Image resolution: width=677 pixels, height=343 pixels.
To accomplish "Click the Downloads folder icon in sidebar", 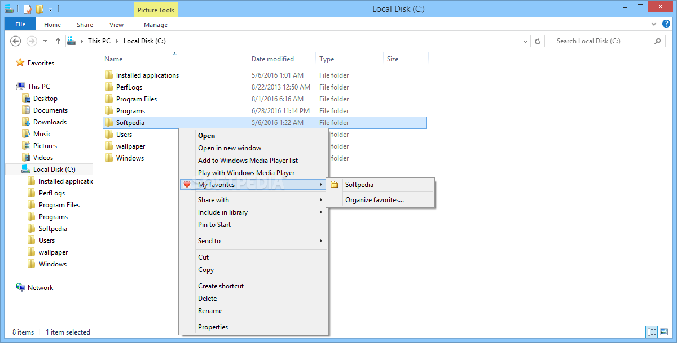I will (26, 122).
